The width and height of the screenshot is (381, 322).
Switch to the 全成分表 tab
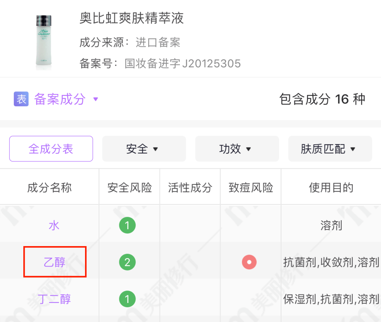coord(51,149)
